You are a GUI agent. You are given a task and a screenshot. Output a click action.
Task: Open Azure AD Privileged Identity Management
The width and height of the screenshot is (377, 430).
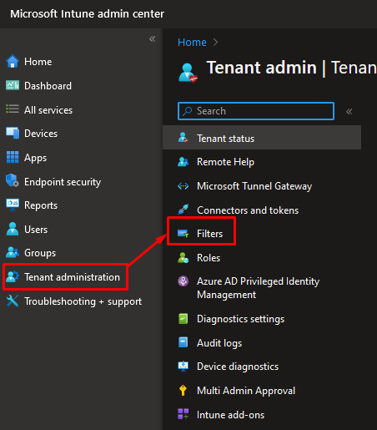[x=258, y=288]
